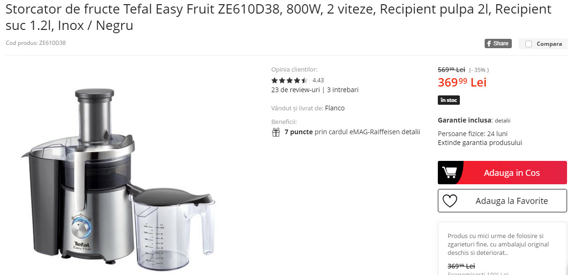
Task: Click the Cod produs ZE610D38 text
Action: 36,43
